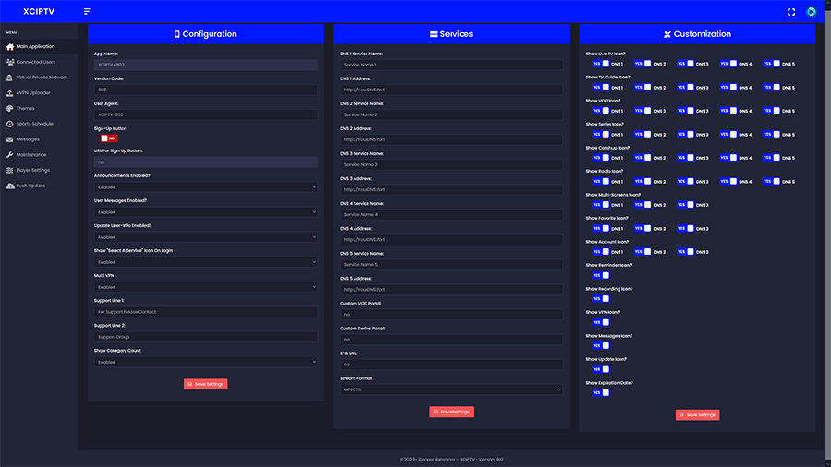Click the Support Line 1 text field

click(x=205, y=312)
